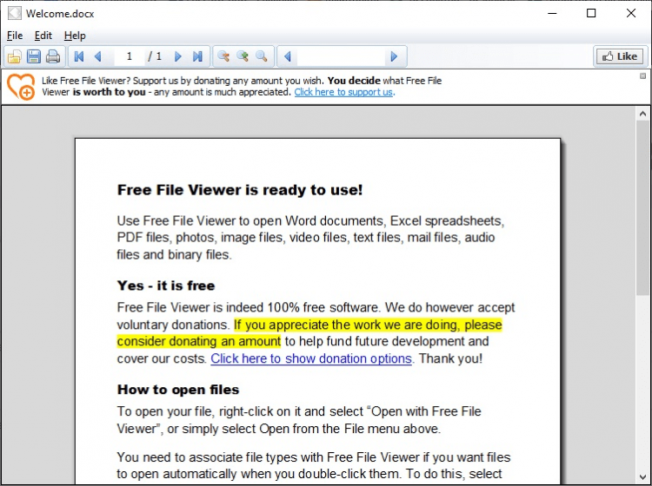The image size is (652, 486).
Task: Click the zoom out magnifier icon
Action: click(223, 56)
